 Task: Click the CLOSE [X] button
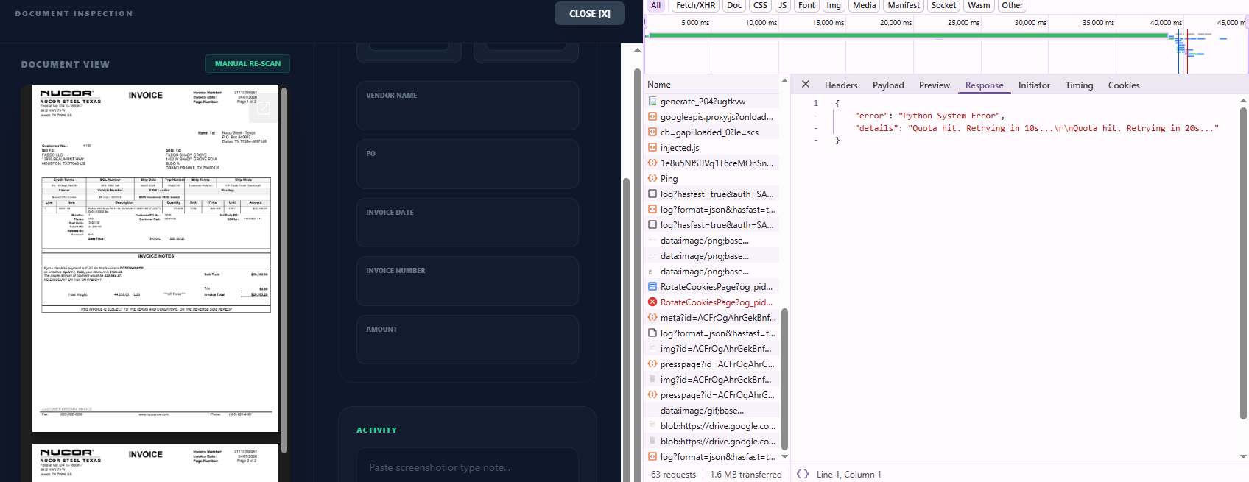click(x=590, y=13)
